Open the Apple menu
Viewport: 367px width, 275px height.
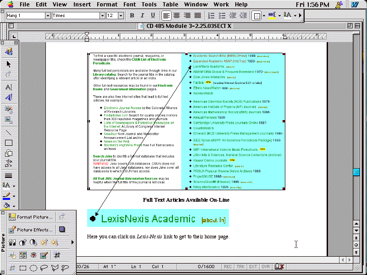pos(11,5)
